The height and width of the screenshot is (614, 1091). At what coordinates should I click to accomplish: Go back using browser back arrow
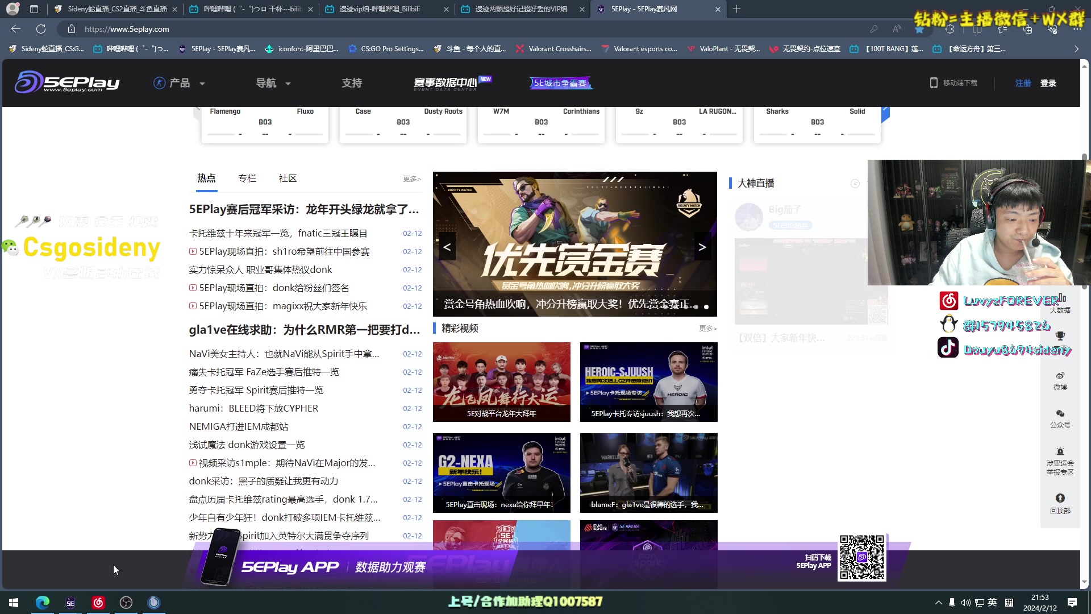[x=15, y=29]
